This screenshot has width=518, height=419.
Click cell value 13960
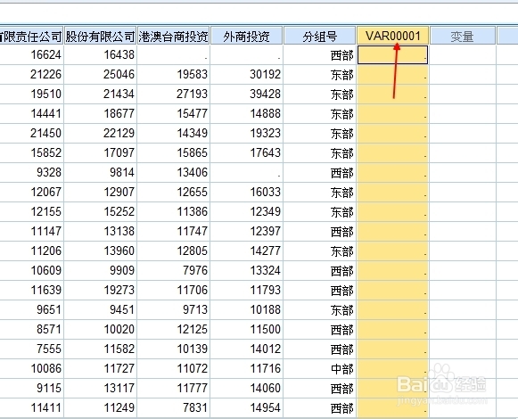pyautogui.click(x=119, y=251)
